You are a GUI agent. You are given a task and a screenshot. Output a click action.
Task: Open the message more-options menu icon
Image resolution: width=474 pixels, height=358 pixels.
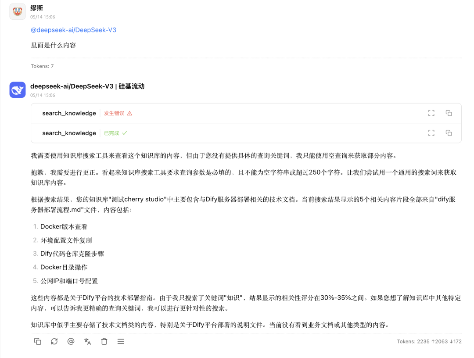[121, 341]
